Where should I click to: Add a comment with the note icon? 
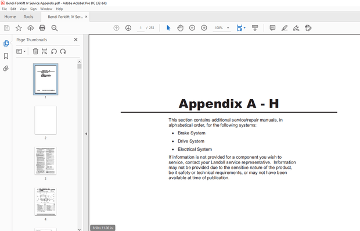point(272,28)
